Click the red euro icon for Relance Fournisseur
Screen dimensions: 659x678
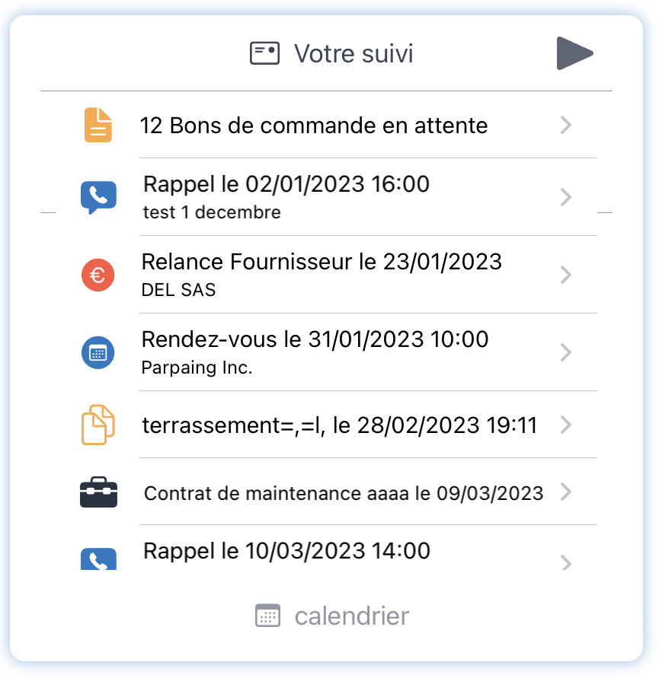[98, 275]
